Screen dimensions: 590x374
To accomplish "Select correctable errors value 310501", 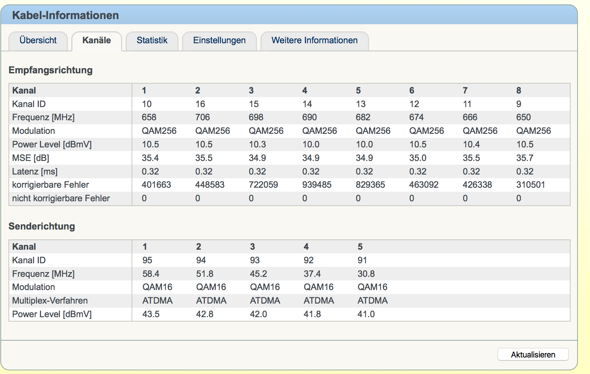I will click(x=530, y=185).
